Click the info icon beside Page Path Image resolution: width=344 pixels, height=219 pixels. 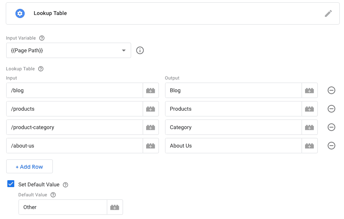click(x=140, y=50)
